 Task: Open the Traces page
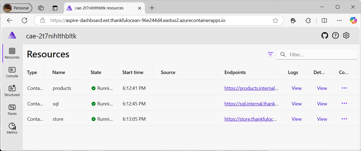click(12, 110)
